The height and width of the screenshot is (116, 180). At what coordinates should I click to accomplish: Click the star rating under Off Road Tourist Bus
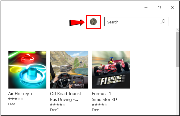point(57,104)
